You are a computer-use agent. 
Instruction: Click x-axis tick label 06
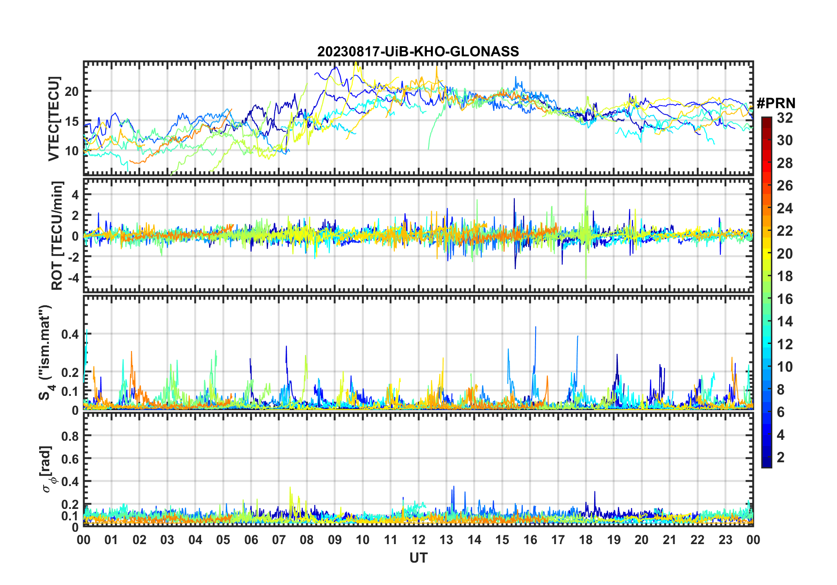tap(251, 540)
